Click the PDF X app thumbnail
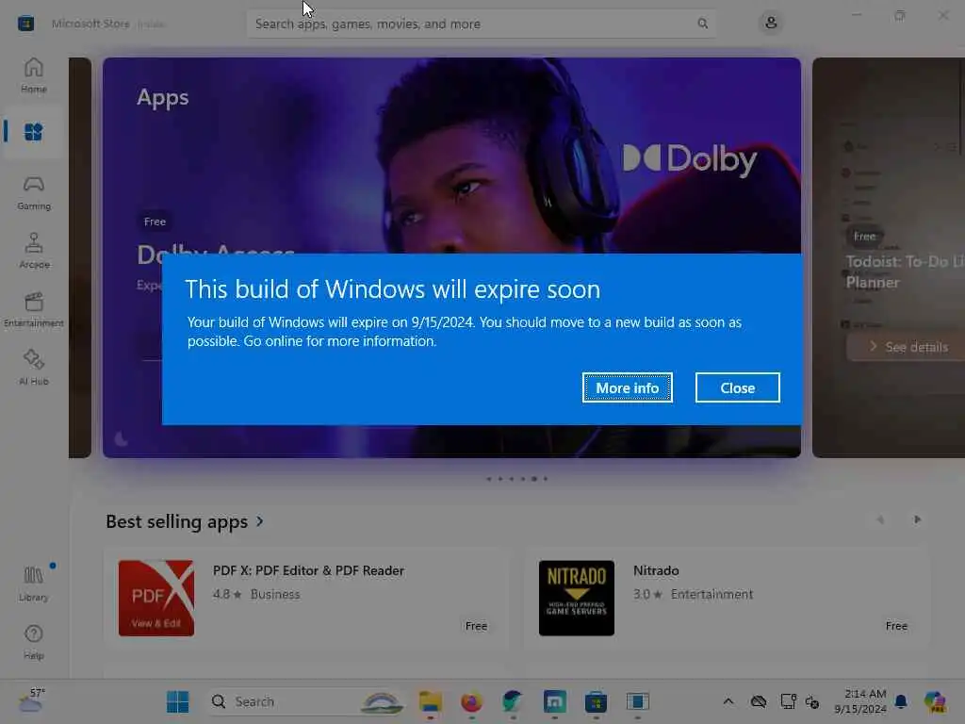This screenshot has height=724, width=965. 156,598
